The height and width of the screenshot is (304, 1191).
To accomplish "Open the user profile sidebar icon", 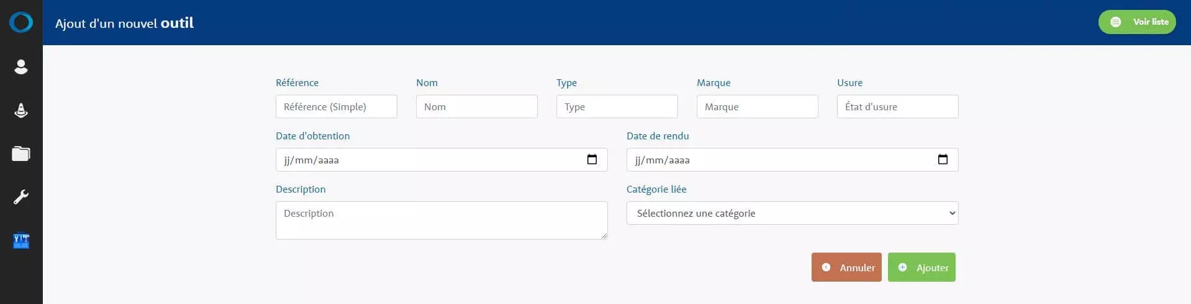I will [x=21, y=67].
